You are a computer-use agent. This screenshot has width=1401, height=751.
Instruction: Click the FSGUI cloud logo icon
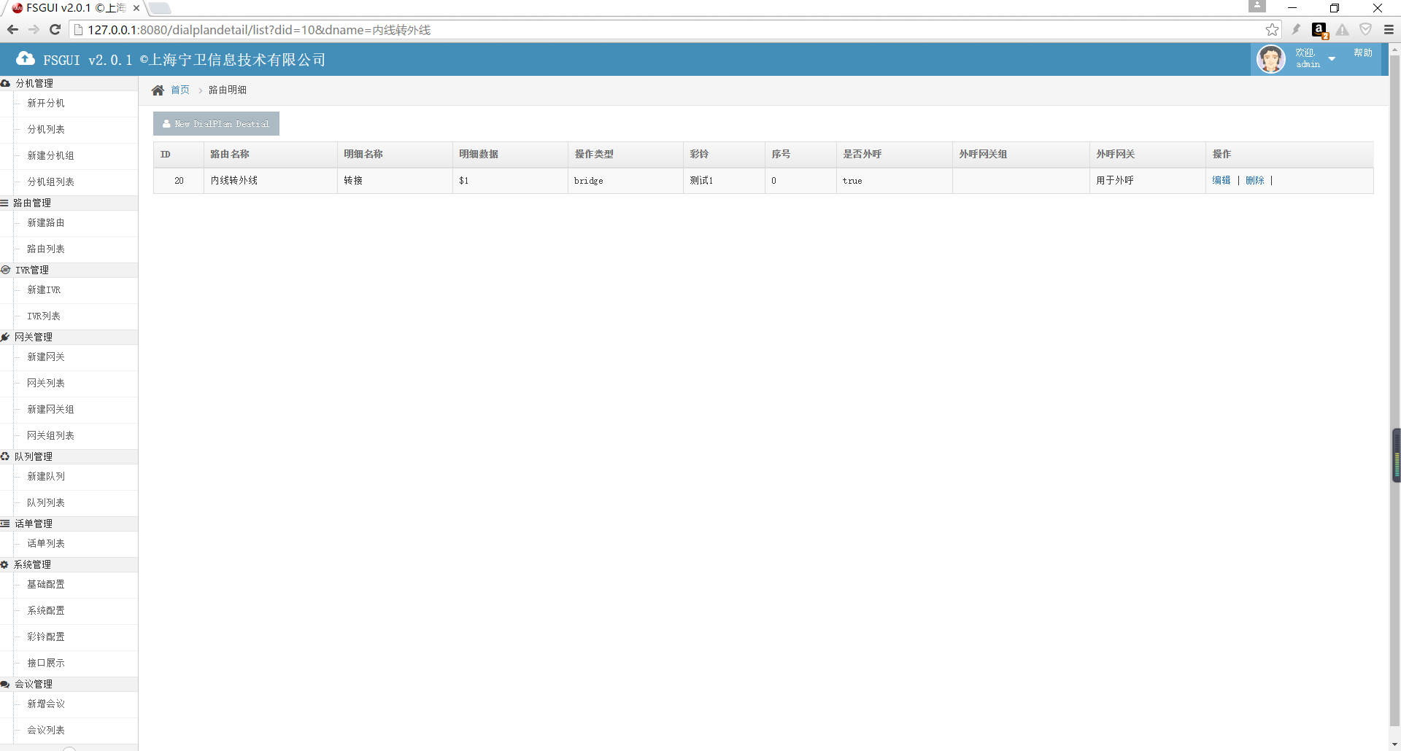coord(26,59)
